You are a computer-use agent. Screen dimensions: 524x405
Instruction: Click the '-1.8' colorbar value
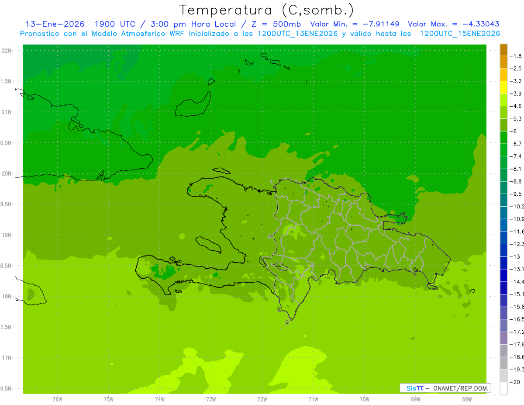click(516, 56)
